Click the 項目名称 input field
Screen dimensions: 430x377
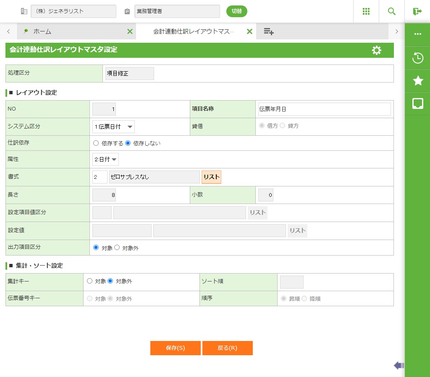pyautogui.click(x=324, y=109)
